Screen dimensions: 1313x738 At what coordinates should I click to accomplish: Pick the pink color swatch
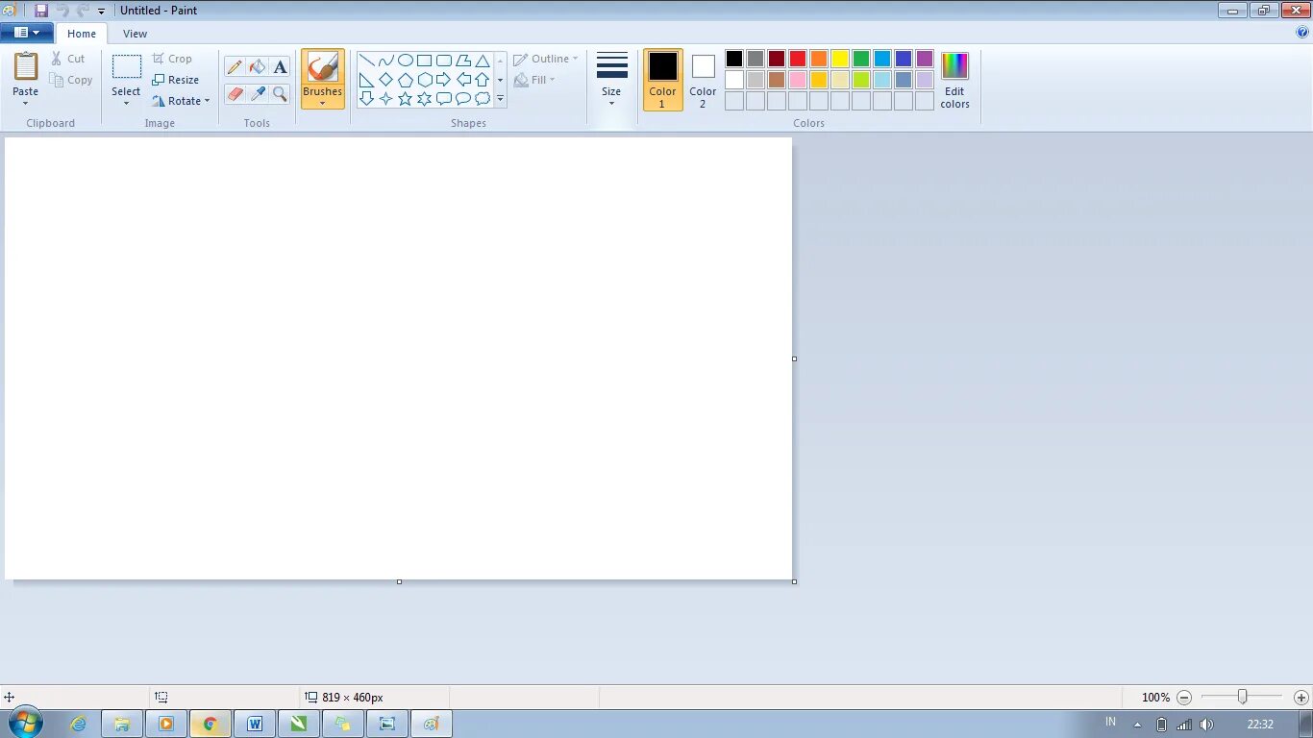coord(798,80)
